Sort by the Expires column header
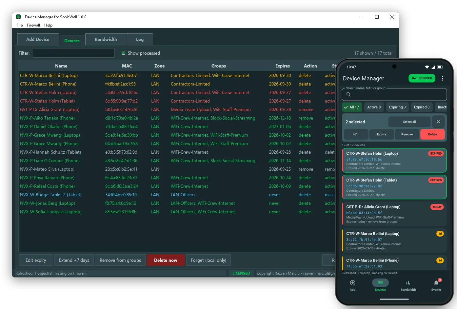Viewport: 457px width, 309px height. coord(283,66)
